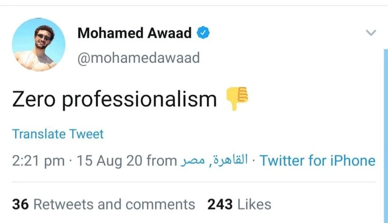Click the Arabic Cairo, Egypt location link
Viewport: 388px width, 223px height.
tap(214, 160)
